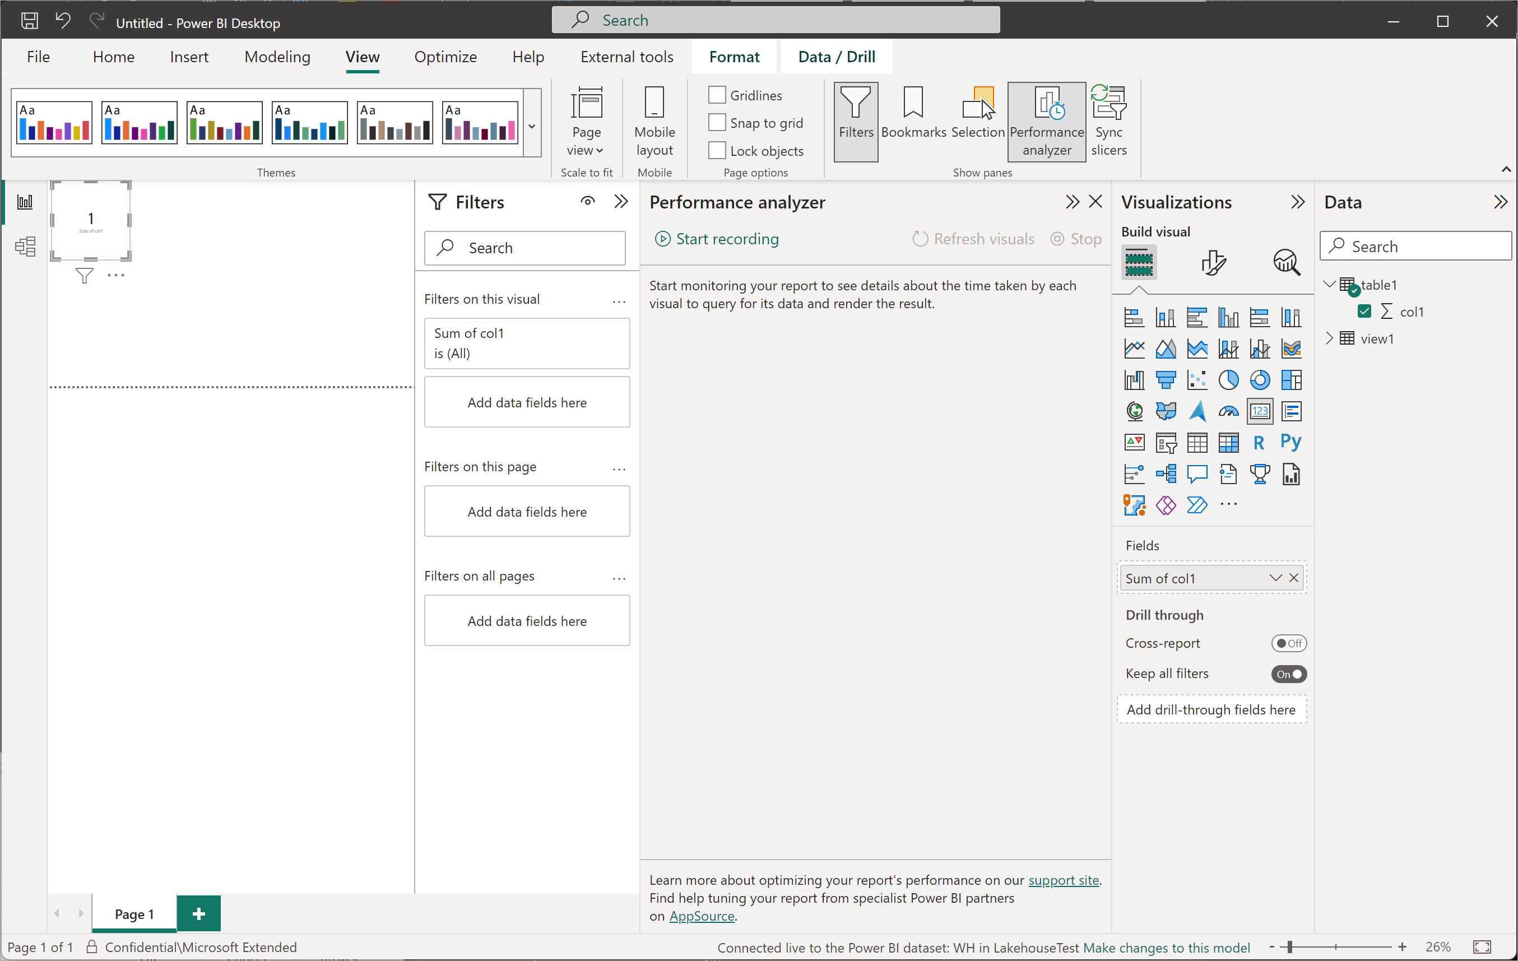Click the funnel chart visual icon
Image resolution: width=1518 pixels, height=961 pixels.
[x=1164, y=379]
